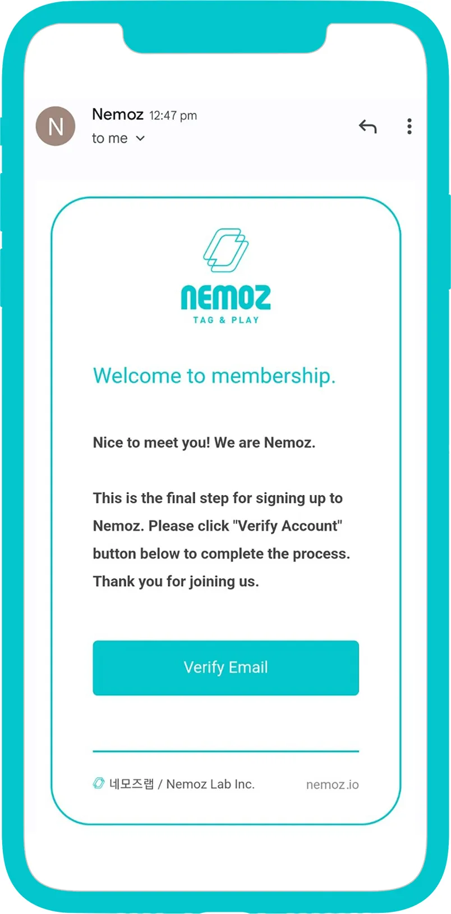Click the Korean 네모즈랩 company name
Viewport: 451px width, 914px height.
(x=131, y=784)
